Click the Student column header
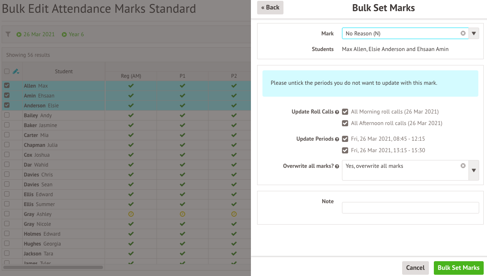Screen dimensions: 487x276 click(x=64, y=71)
